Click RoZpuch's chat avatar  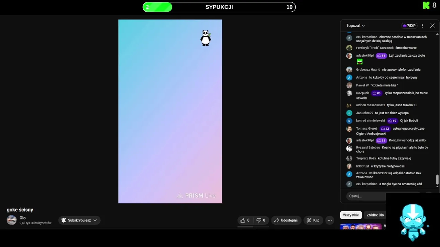pyautogui.click(x=349, y=93)
